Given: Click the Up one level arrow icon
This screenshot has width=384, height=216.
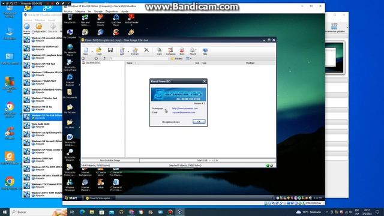Looking at the screenshot, I should coord(104,59).
